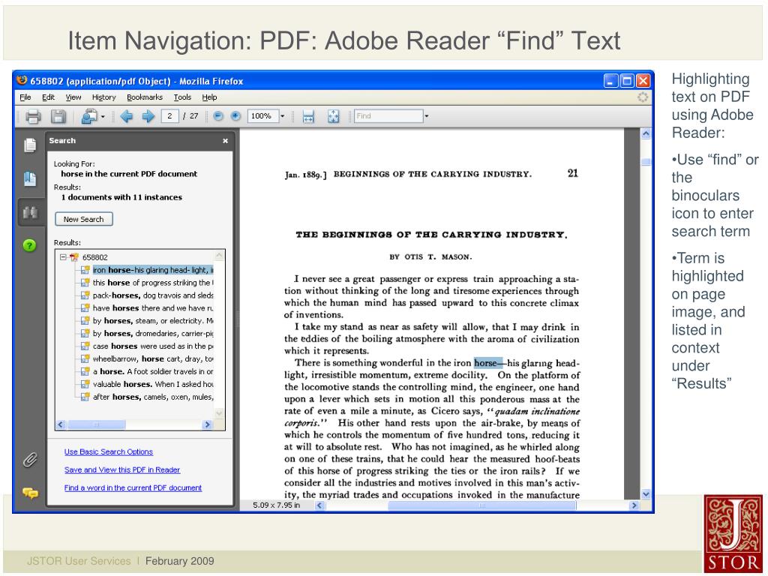Select result 'iron horse-his glaring head-light'
Image resolution: width=768 pixels, height=576 pixels.
pyautogui.click(x=153, y=270)
